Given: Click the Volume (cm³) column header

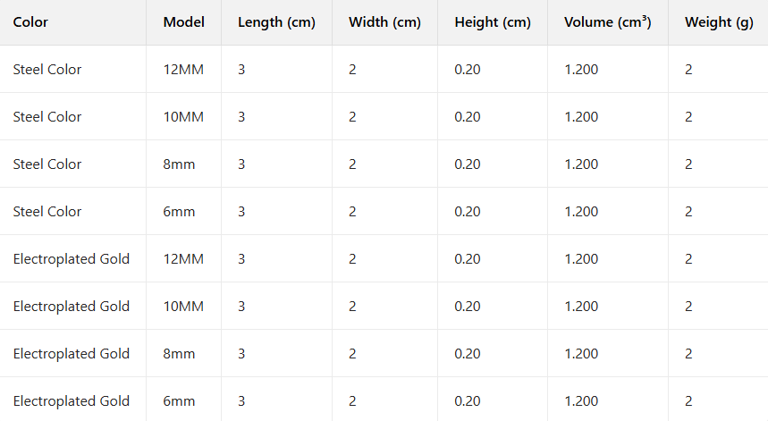Looking at the screenshot, I should [607, 22].
